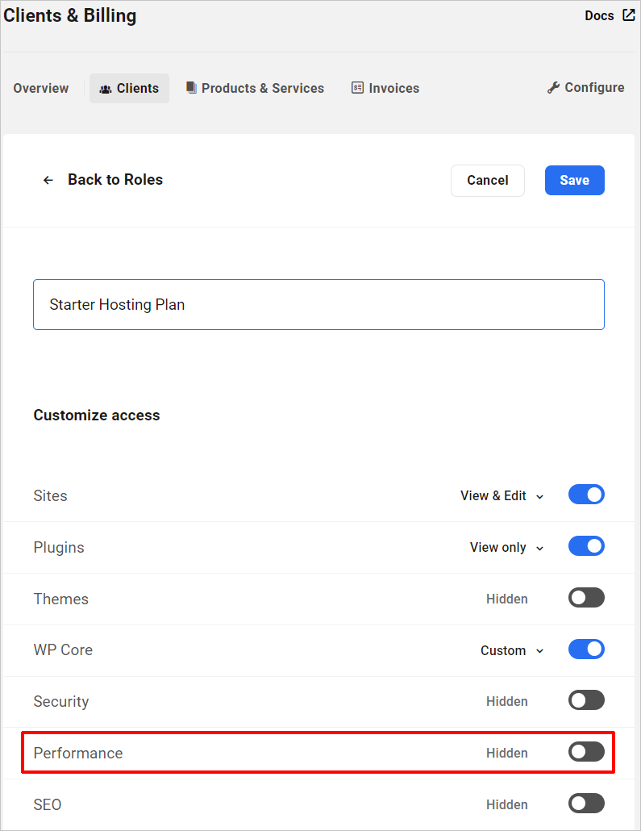Disable the Sites toggle
This screenshot has height=831, width=641.
point(586,495)
